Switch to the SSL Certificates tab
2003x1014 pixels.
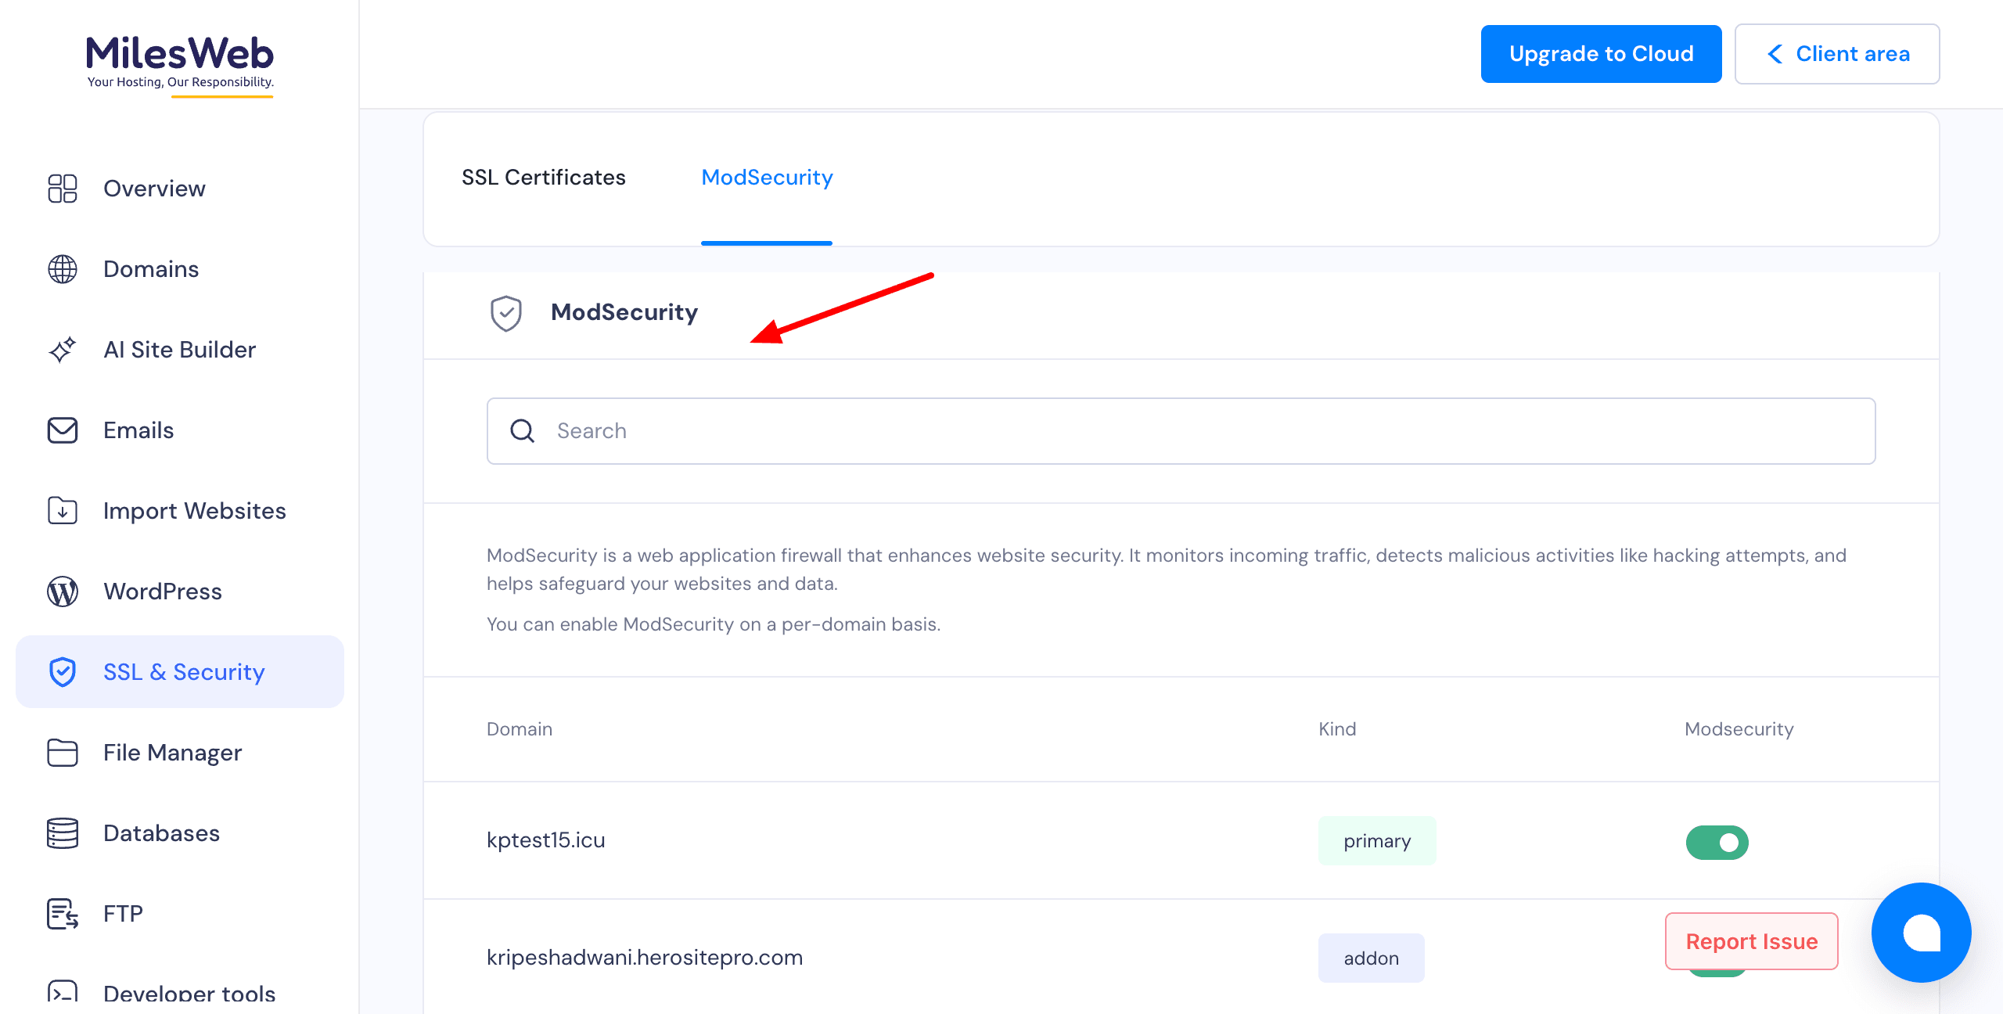coord(543,178)
